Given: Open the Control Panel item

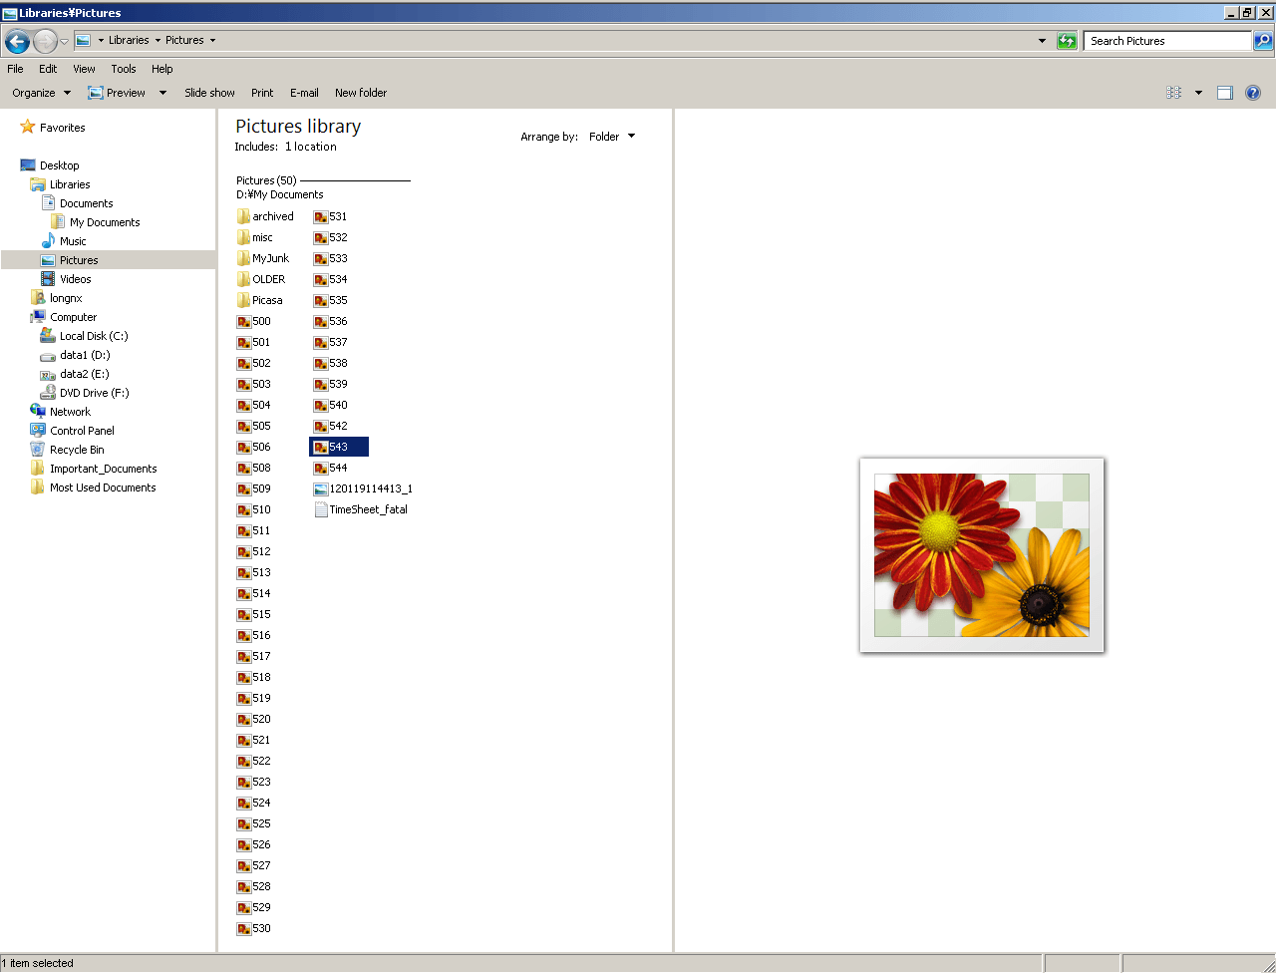Looking at the screenshot, I should click(x=82, y=431).
